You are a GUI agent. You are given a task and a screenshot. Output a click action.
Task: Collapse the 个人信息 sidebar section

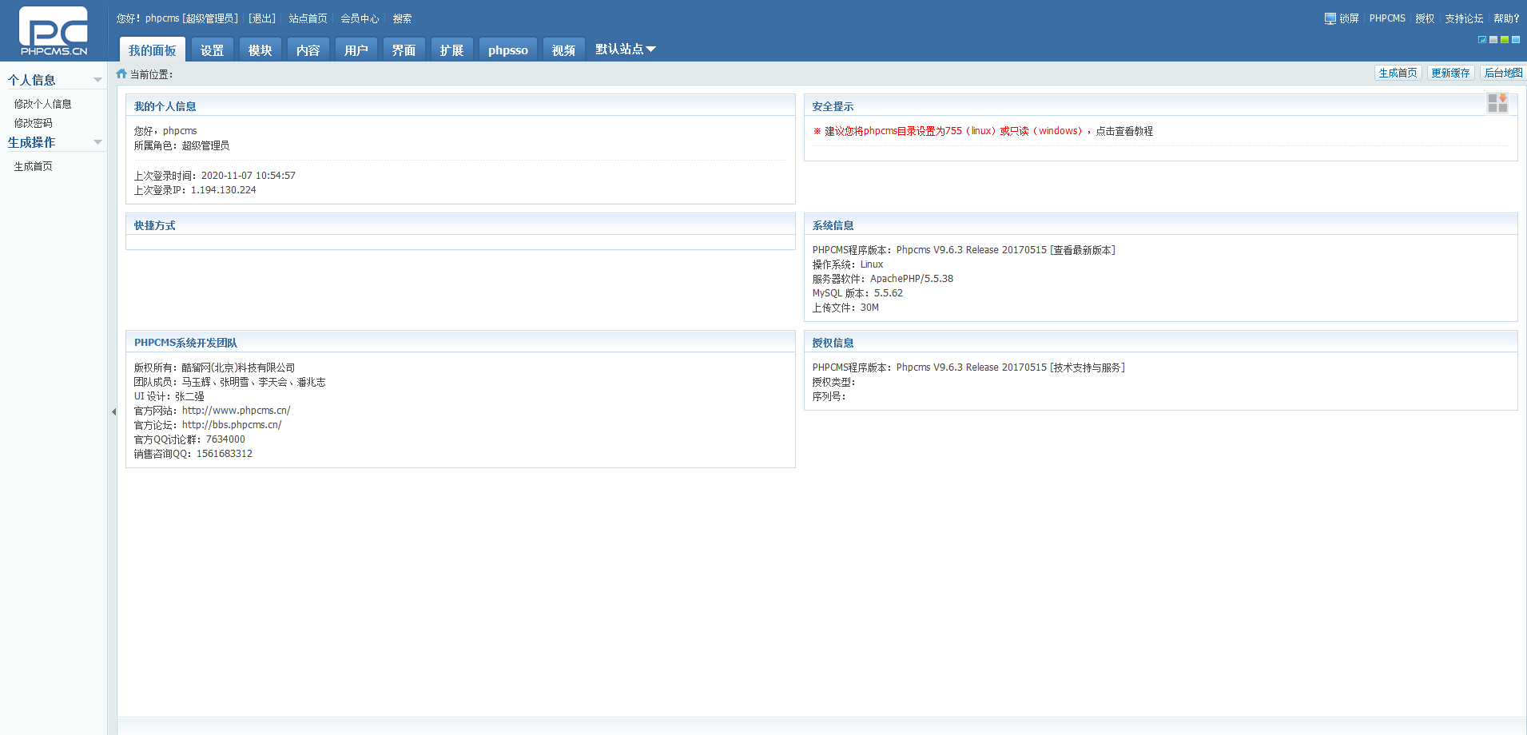click(x=97, y=80)
